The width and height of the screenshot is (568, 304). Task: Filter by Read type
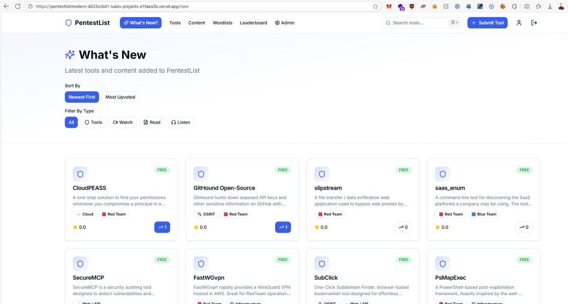point(152,122)
